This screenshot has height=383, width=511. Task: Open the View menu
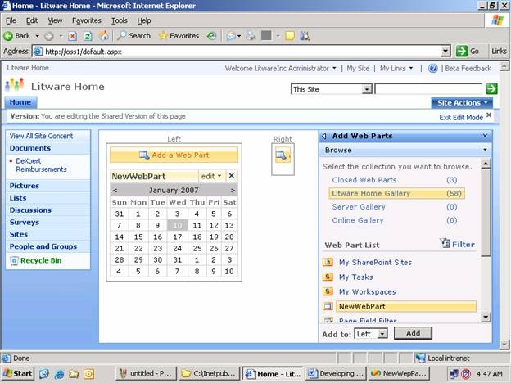[55, 20]
